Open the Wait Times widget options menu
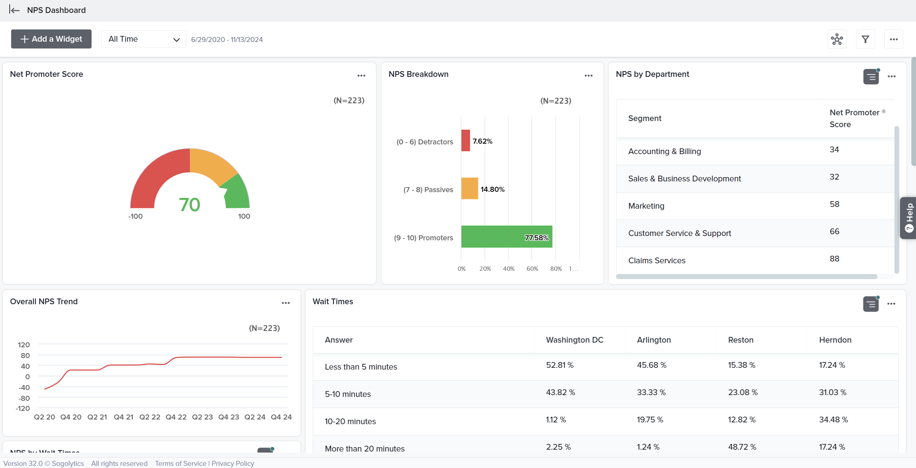Viewport: 916px width, 468px height. (892, 303)
